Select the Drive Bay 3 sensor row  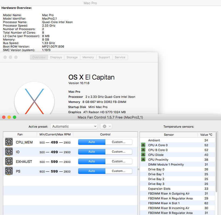177,184
